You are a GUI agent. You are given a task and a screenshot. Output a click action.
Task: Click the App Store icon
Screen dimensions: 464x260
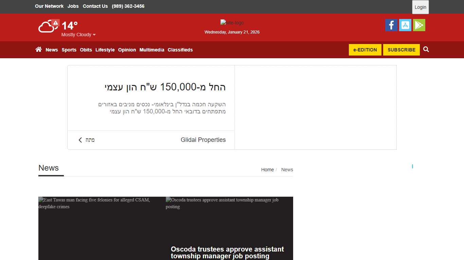[x=405, y=25]
